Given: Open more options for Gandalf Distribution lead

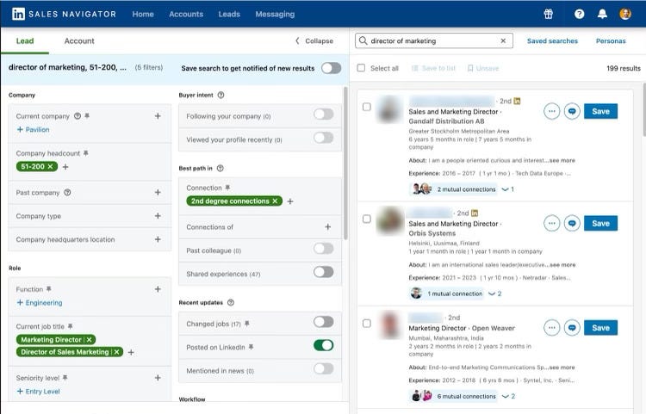Looking at the screenshot, I should pos(551,111).
